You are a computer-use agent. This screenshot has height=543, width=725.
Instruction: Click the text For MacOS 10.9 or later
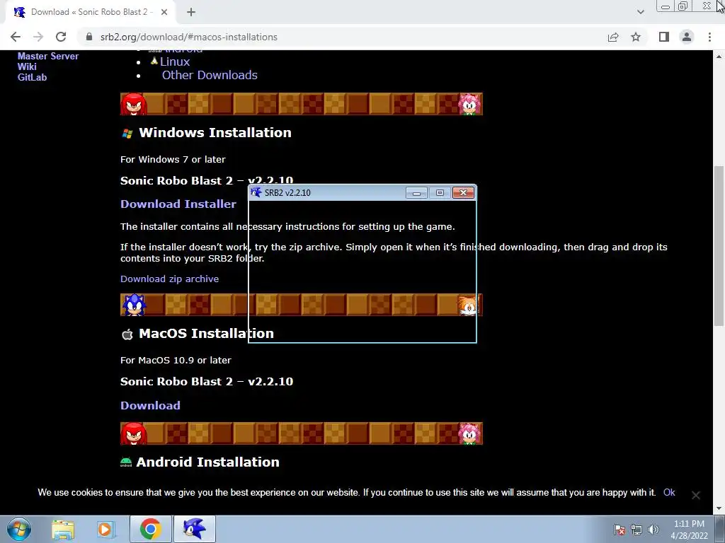[x=176, y=360]
